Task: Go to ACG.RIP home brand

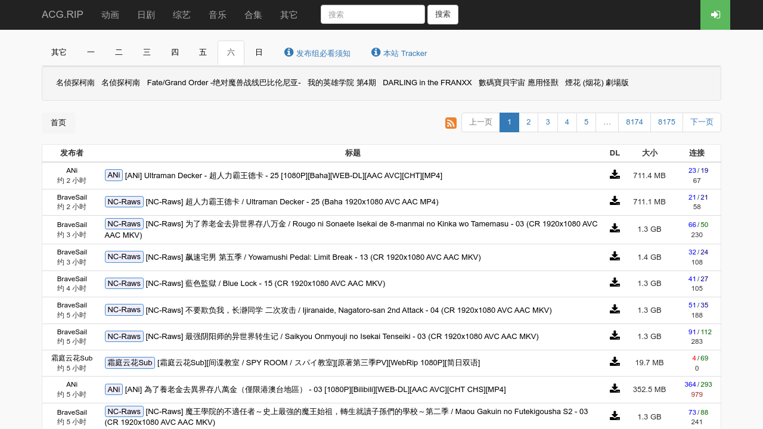Action: coord(63,14)
